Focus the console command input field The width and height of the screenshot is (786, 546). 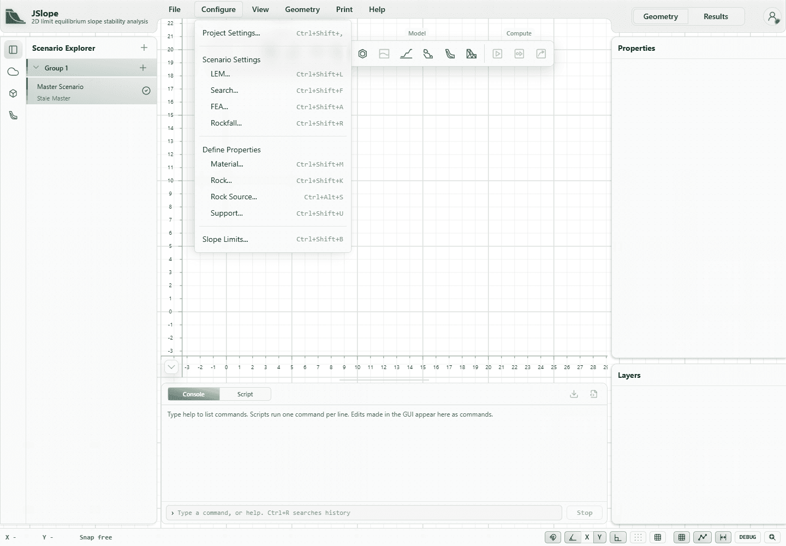[x=364, y=513]
